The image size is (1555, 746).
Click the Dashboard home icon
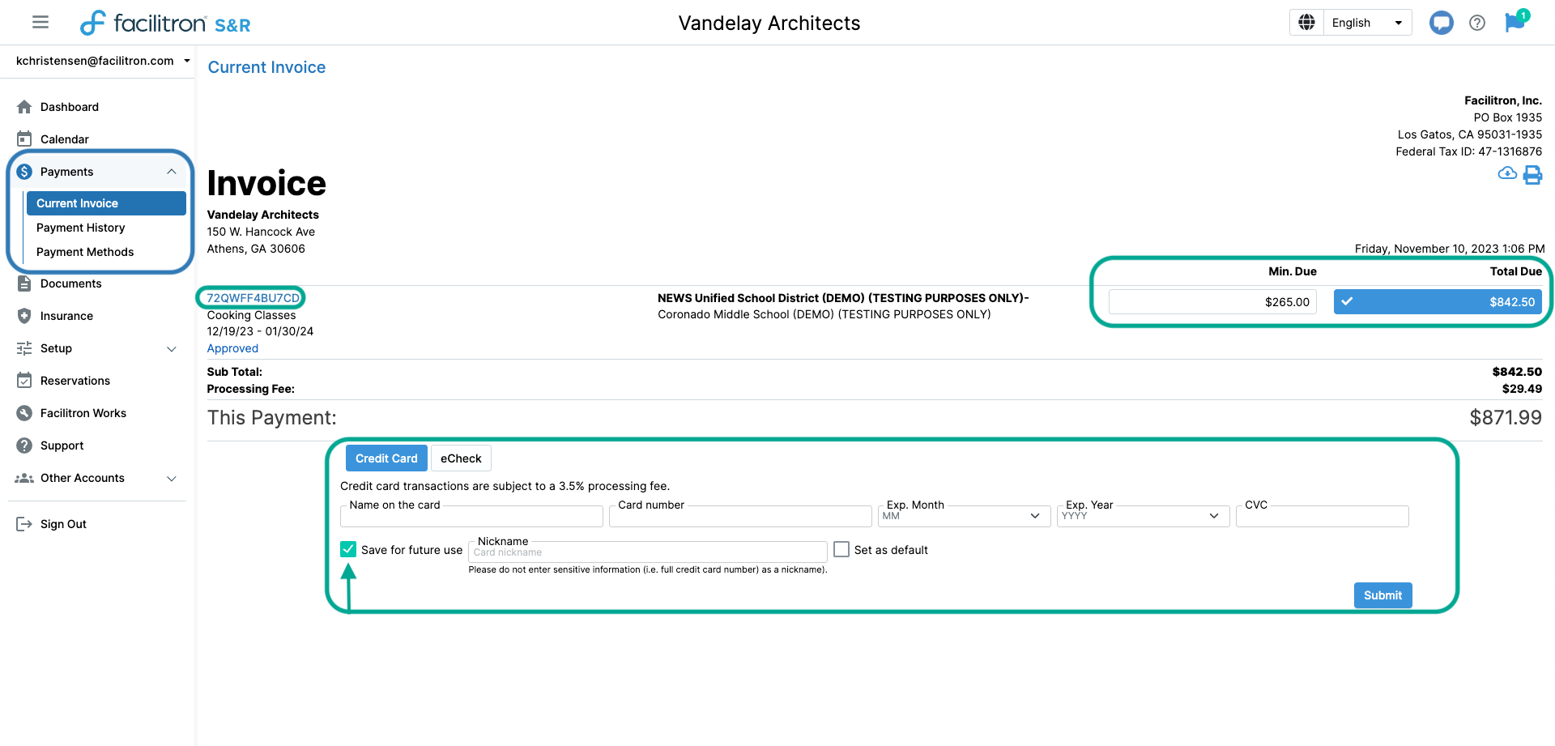(24, 107)
